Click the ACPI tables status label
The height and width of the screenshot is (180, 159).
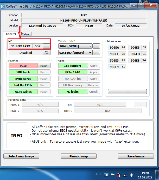[23, 92]
